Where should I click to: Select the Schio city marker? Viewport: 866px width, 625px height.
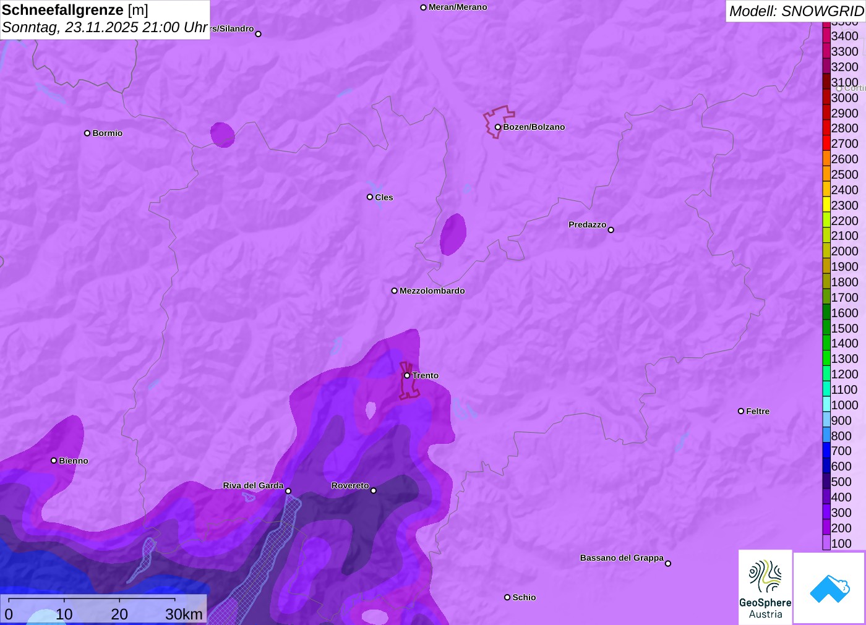tap(507, 597)
